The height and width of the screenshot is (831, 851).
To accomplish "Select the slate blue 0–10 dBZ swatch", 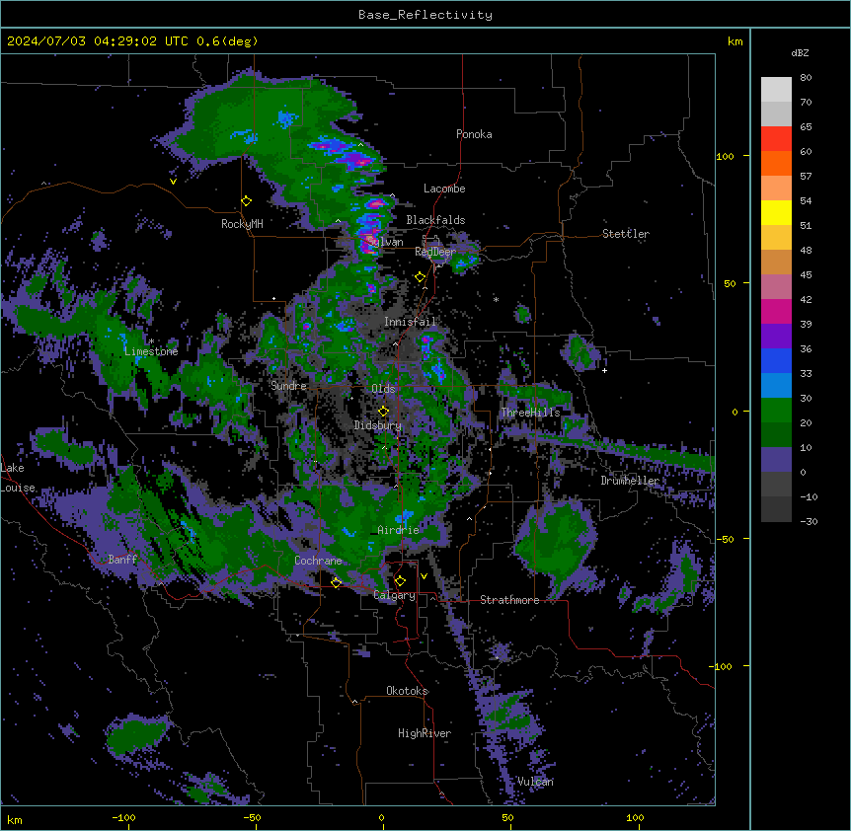I will [776, 460].
